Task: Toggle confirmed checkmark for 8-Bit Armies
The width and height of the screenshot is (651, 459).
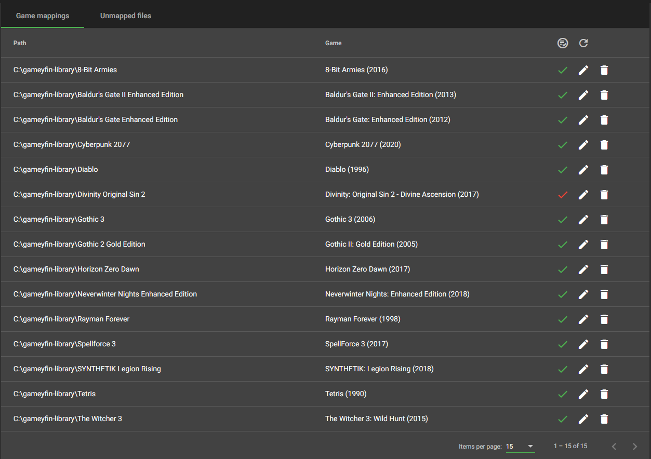Action: coord(562,70)
